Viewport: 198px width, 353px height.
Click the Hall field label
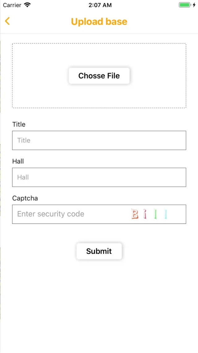[18, 161]
